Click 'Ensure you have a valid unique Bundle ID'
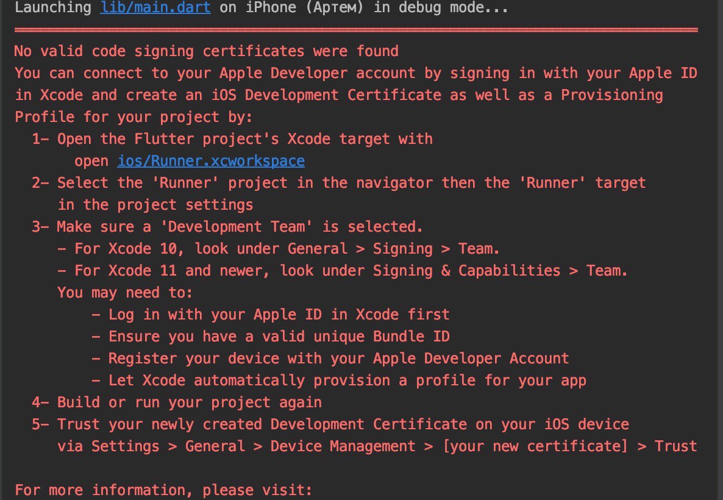This screenshot has height=500, width=723. pyautogui.click(x=271, y=336)
